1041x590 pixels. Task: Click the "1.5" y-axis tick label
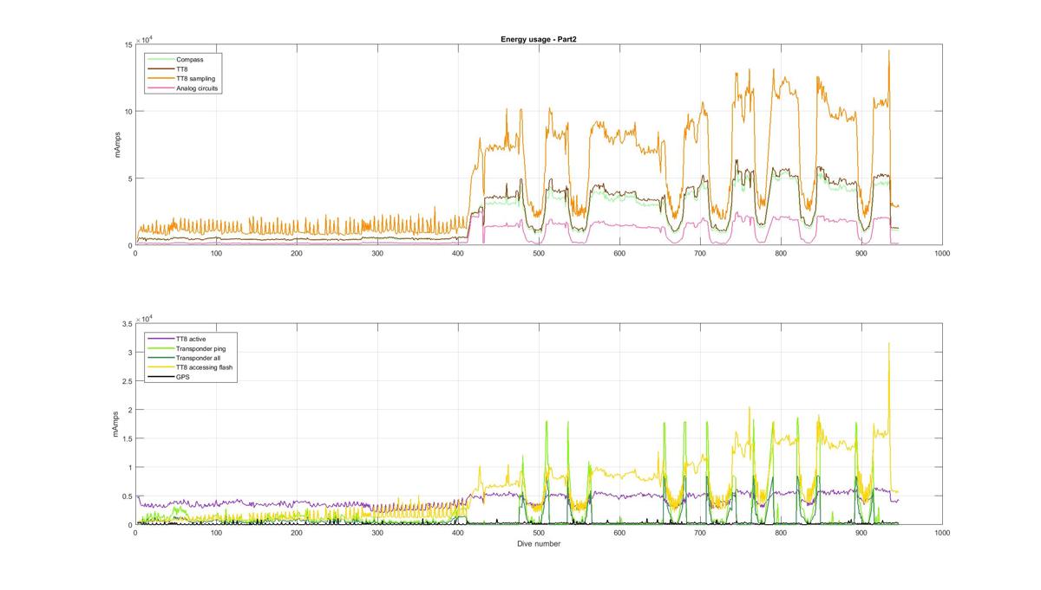coord(126,438)
